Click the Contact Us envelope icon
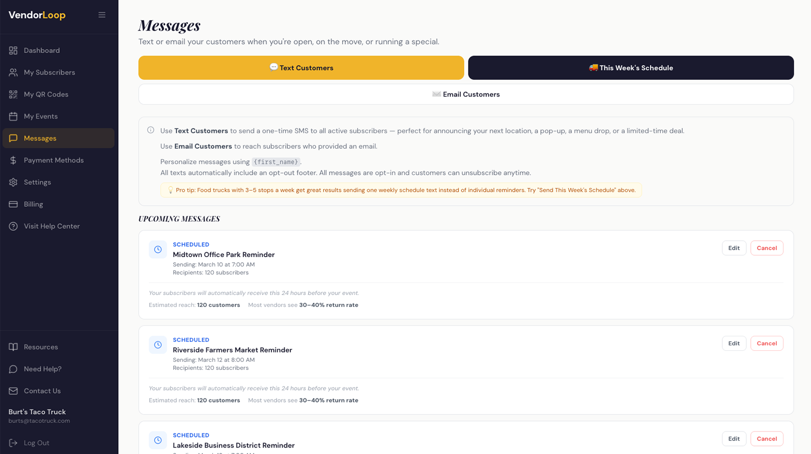 pos(14,391)
